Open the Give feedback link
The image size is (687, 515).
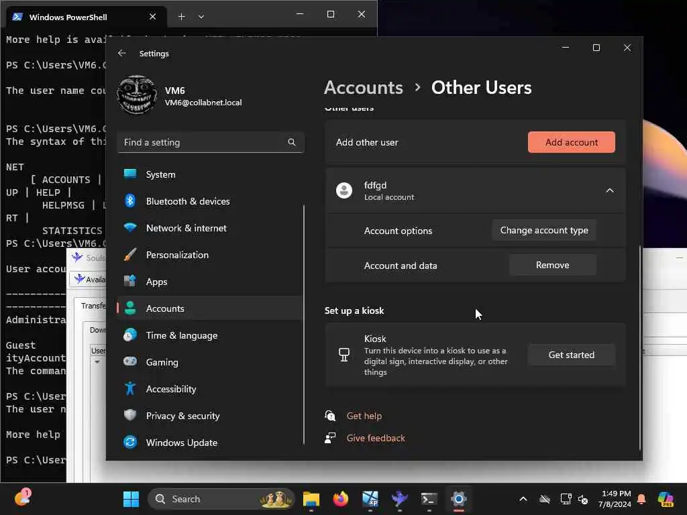pos(376,438)
